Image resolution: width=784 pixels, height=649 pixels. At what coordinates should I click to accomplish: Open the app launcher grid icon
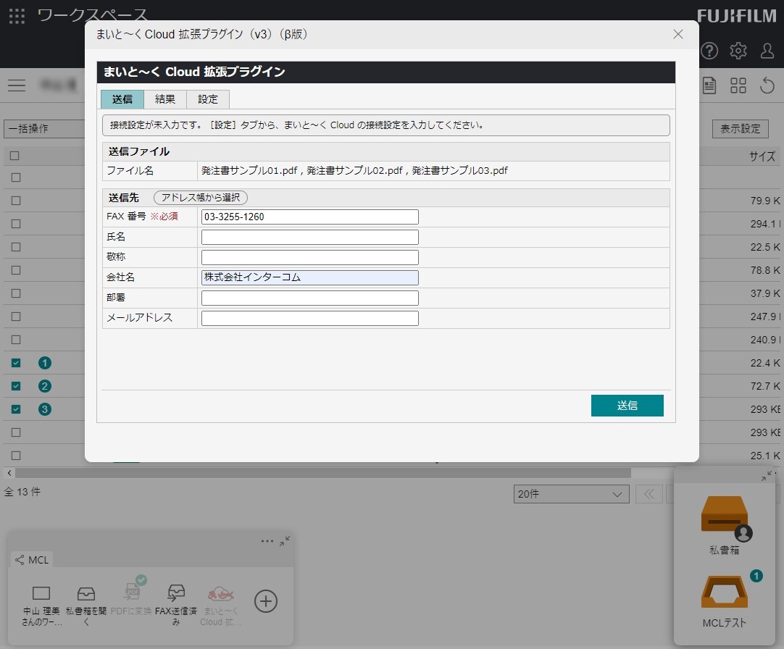17,15
